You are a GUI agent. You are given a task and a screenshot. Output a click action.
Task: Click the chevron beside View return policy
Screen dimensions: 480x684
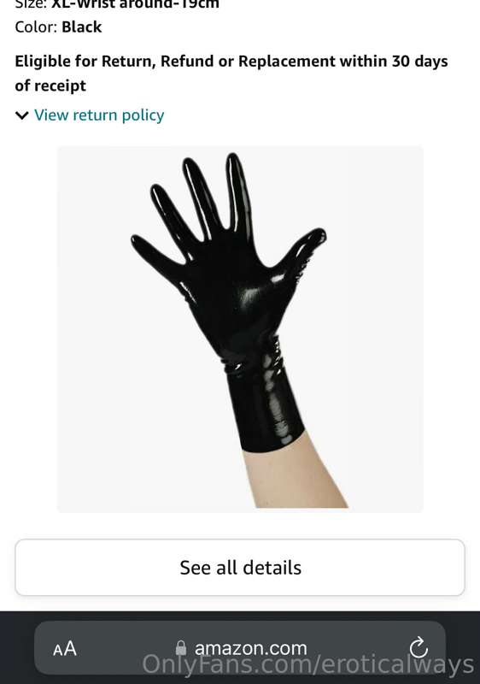21,115
